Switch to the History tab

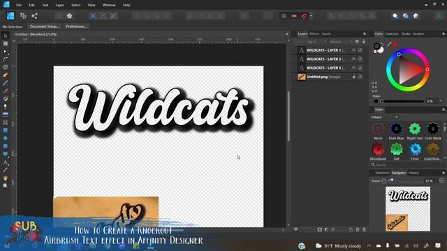click(413, 173)
